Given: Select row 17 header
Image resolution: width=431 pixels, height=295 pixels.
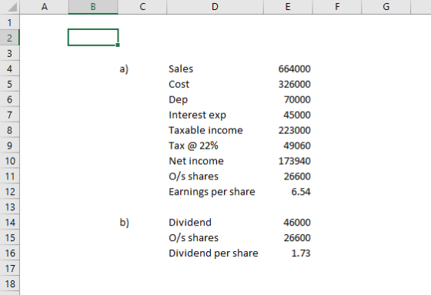Looking at the screenshot, I should 9,268.
